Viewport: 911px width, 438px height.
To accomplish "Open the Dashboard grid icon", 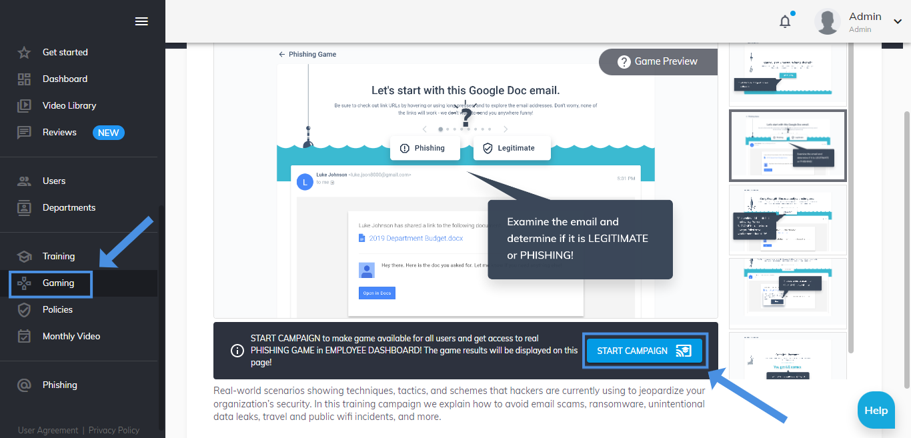I will [24, 79].
